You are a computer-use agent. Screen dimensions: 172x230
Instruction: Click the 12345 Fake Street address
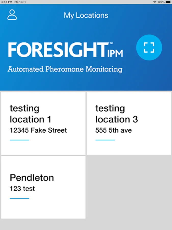38,130
